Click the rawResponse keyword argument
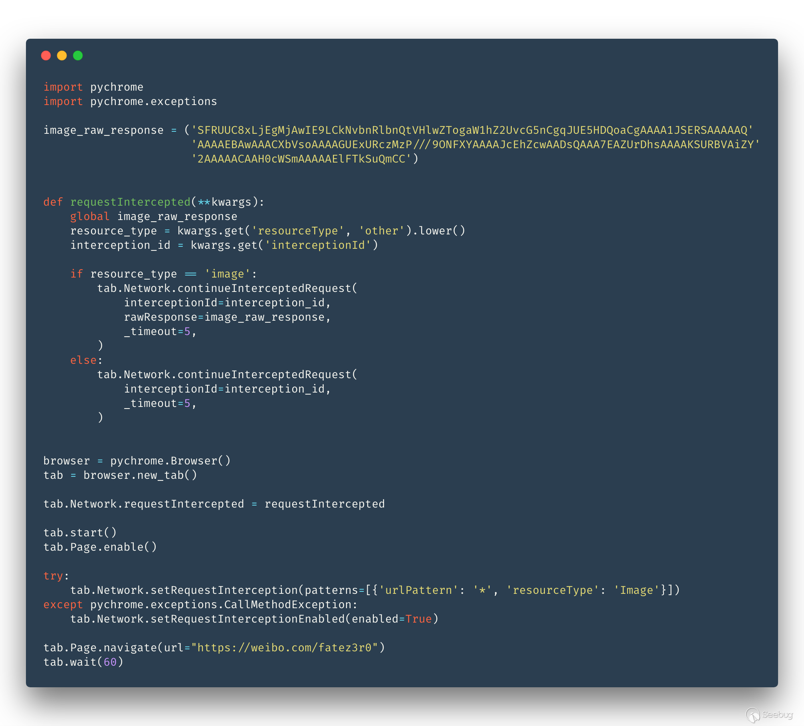804x726 pixels. (x=160, y=317)
